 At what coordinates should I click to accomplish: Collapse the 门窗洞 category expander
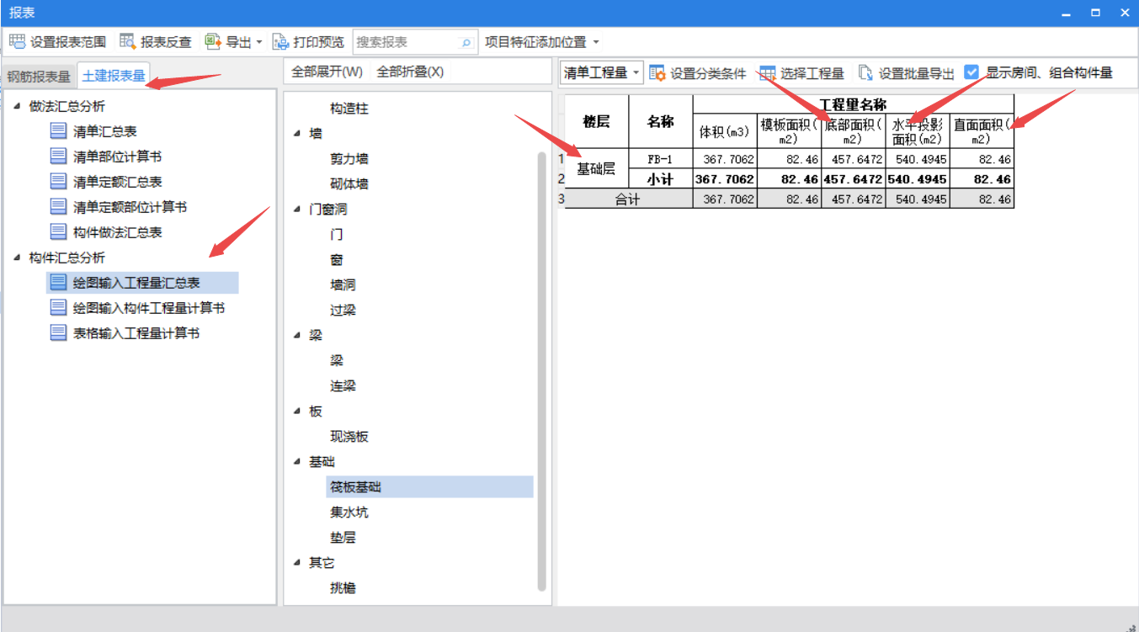click(297, 209)
